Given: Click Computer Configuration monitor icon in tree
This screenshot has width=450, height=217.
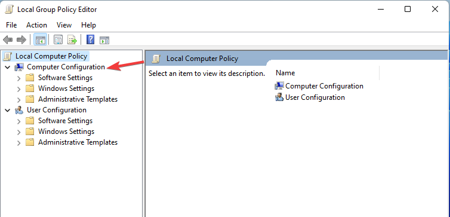Looking at the screenshot, I should [19, 68].
